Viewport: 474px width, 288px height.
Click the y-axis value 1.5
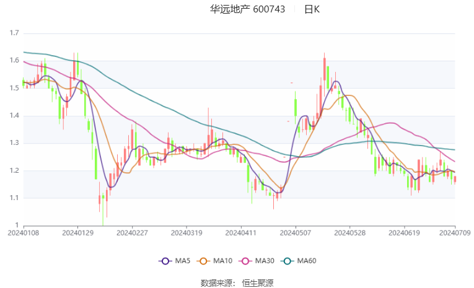pyautogui.click(x=14, y=88)
